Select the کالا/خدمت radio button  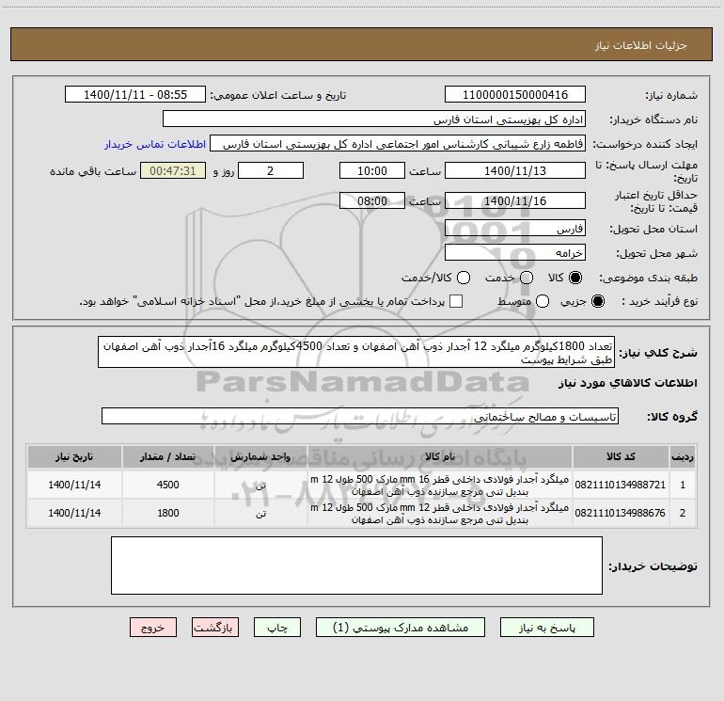[464, 278]
